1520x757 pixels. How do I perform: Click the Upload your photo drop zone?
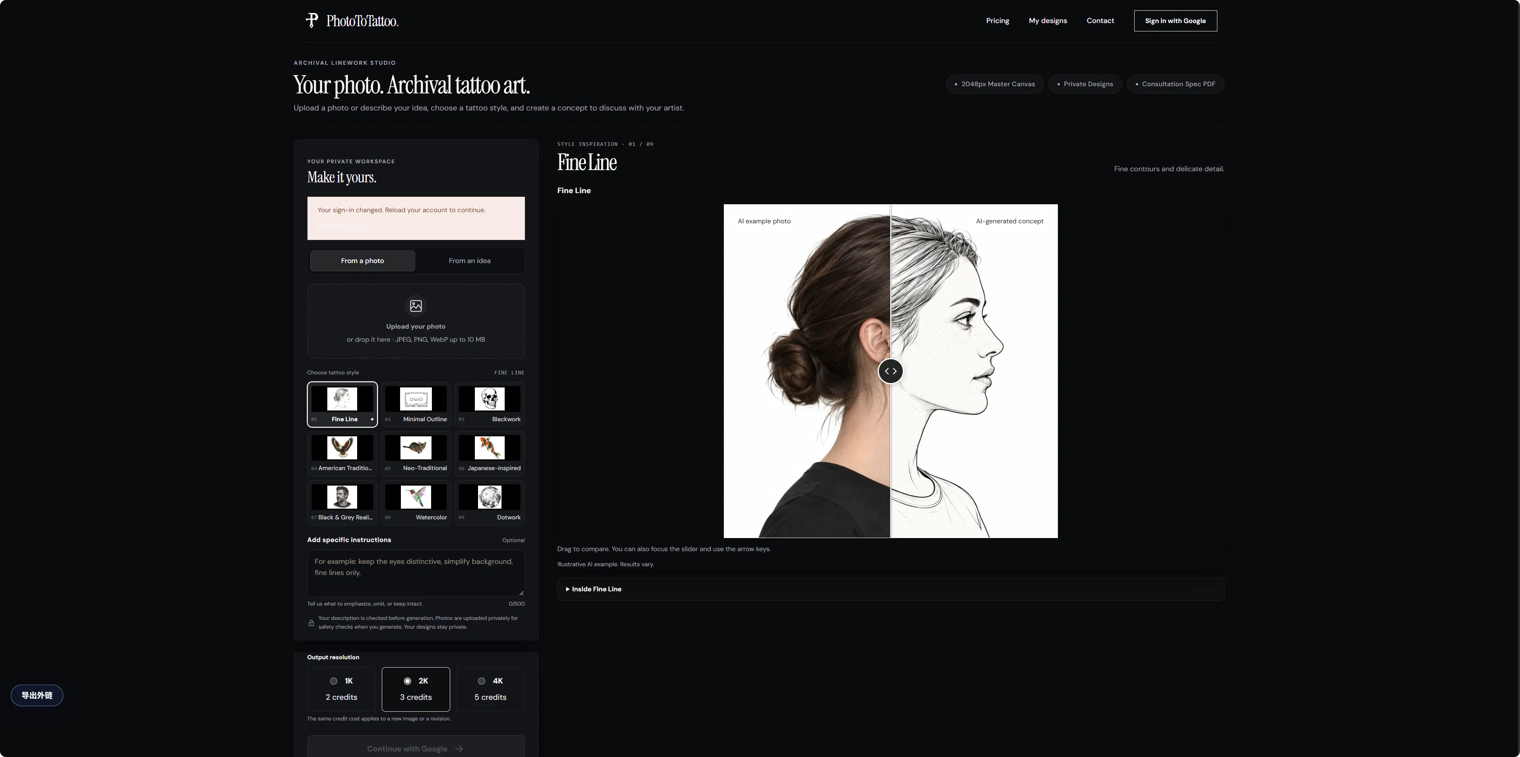click(x=416, y=321)
